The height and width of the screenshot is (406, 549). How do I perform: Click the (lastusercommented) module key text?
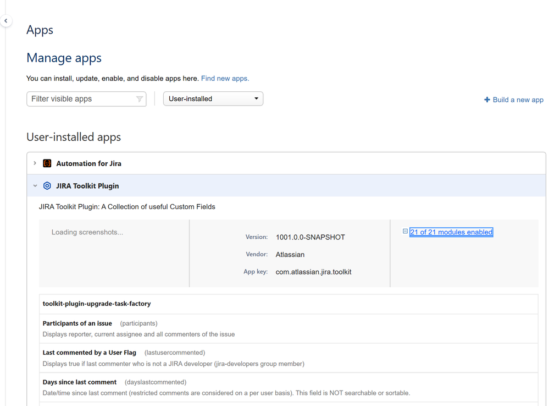[x=175, y=353]
